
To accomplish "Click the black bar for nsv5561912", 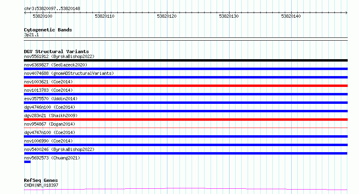I will coord(186,60).
